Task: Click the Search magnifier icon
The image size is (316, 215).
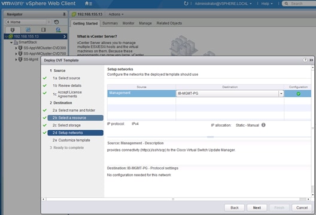Action: (286, 4)
